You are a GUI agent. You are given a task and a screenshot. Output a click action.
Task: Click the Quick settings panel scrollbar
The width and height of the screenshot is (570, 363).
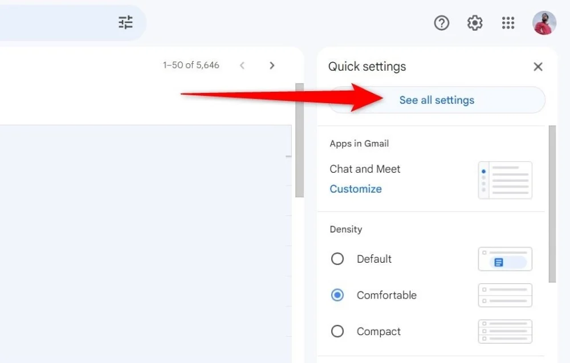click(x=552, y=205)
